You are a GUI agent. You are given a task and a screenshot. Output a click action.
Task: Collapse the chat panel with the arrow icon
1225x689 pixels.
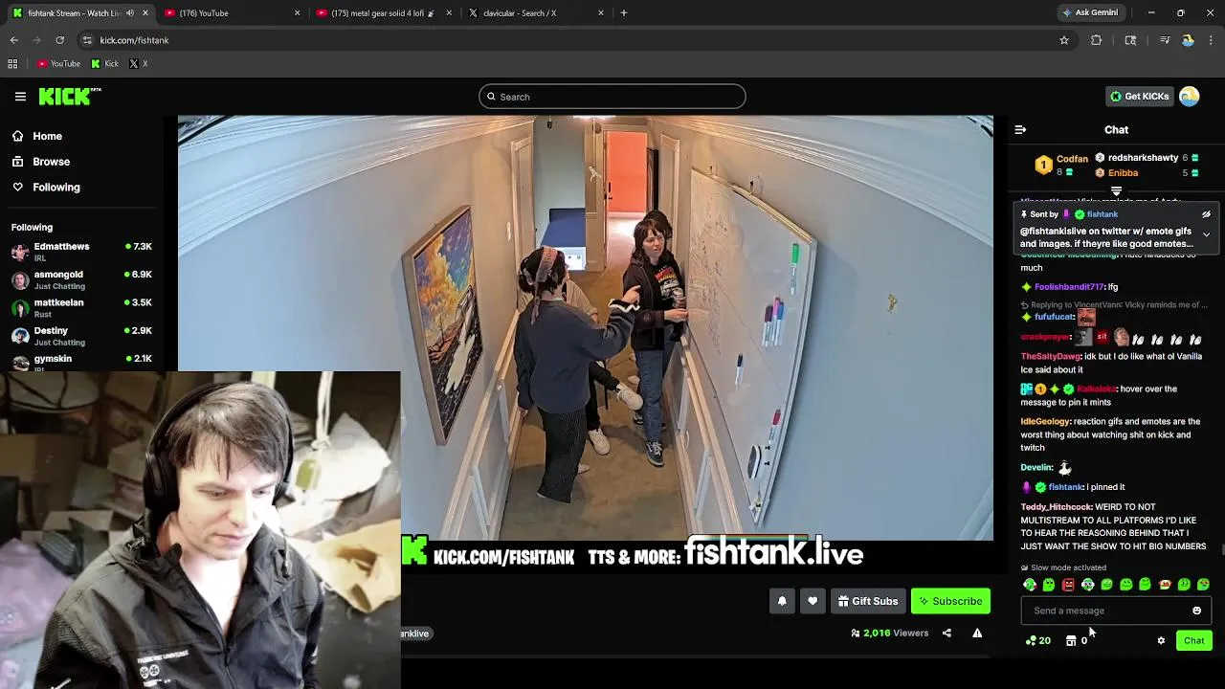(x=1020, y=129)
